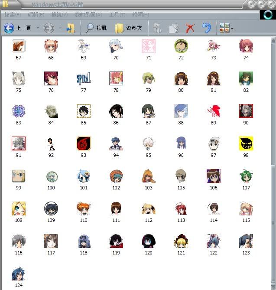Click the folder icon in title bar
Image resolution: width=276 pixels, height=290 pixels.
coord(5,4)
